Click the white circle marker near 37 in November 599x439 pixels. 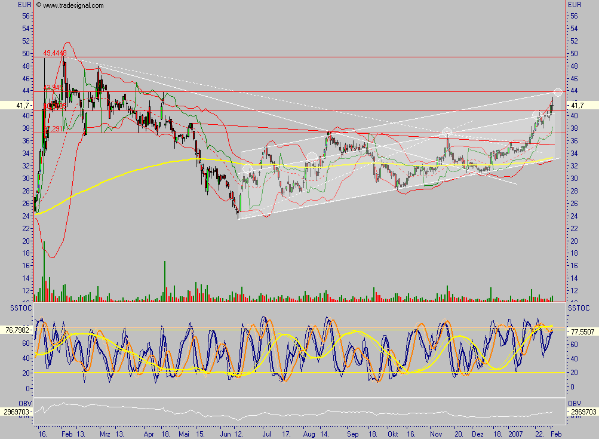pos(447,133)
